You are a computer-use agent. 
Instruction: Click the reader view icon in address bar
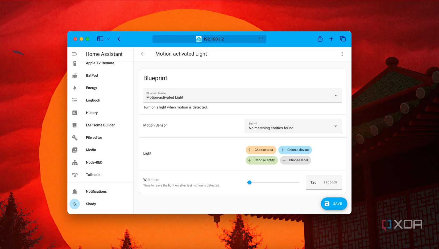click(261, 39)
